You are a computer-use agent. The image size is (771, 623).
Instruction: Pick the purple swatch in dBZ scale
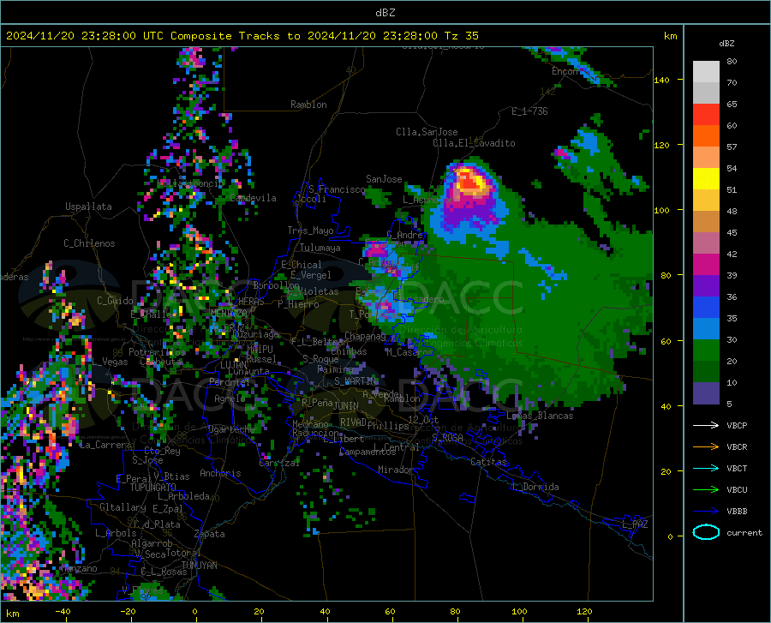coord(706,286)
